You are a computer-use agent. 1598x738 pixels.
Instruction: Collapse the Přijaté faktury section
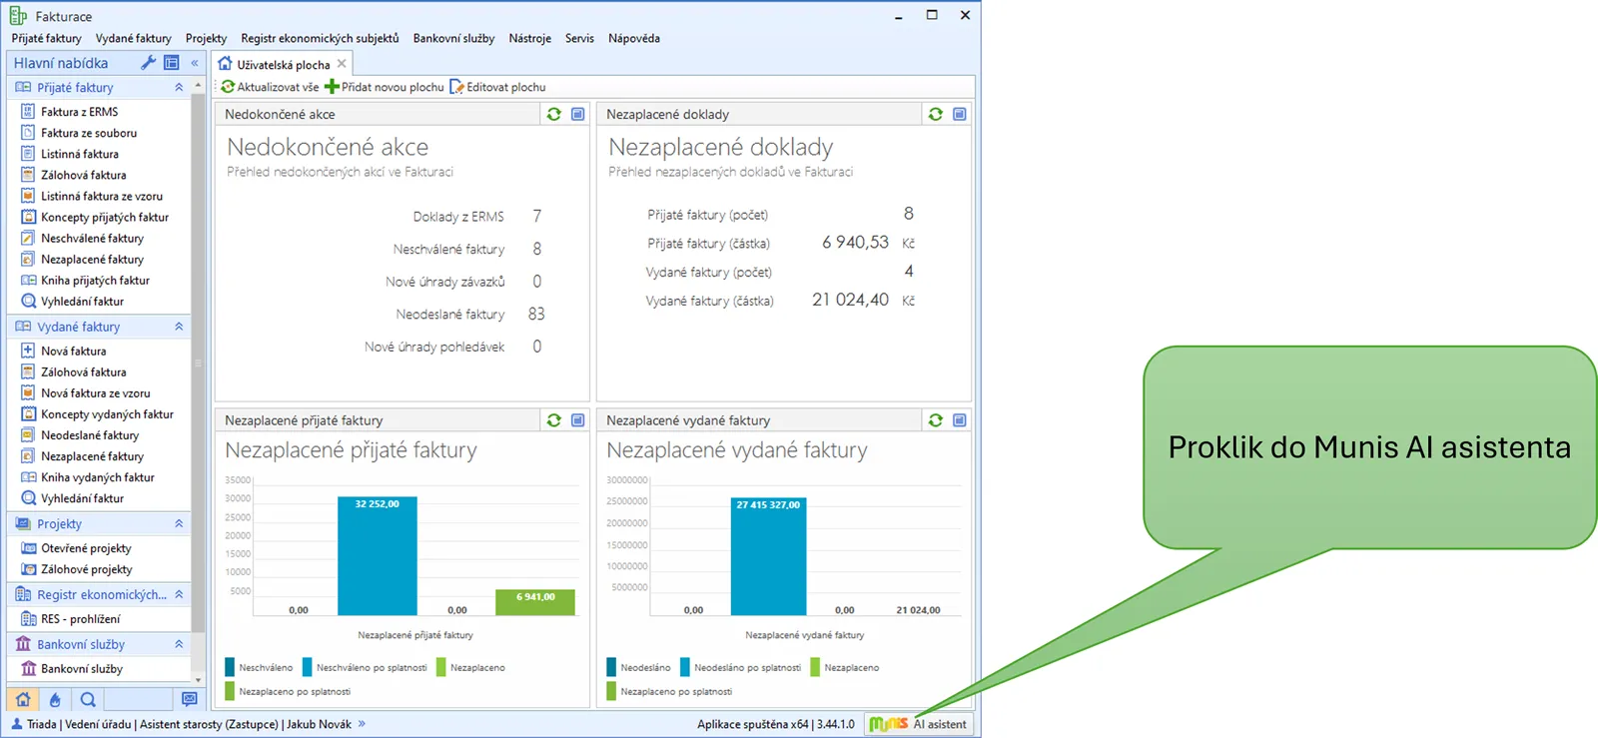coord(179,88)
